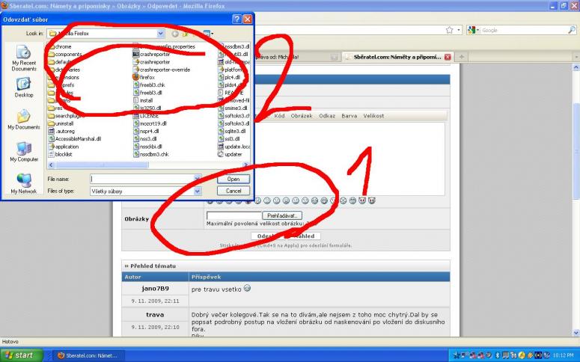Screen dimensions: 580x362
Task: Click the file list's right scroll arrow
Action: pyautogui.click(x=245, y=165)
